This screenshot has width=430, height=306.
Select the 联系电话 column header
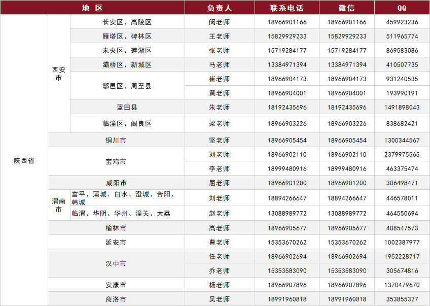(286, 8)
